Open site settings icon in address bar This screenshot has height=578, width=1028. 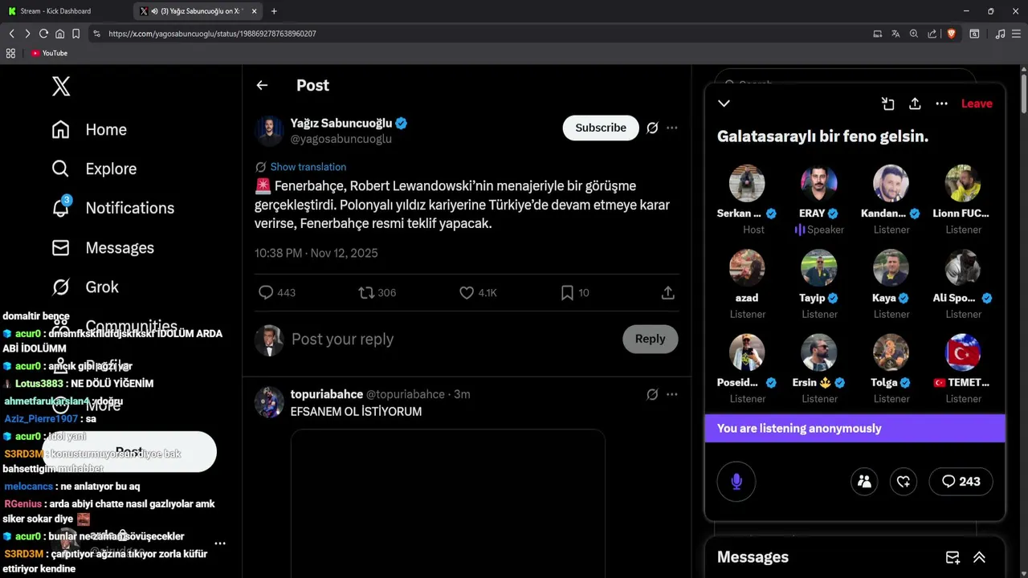point(96,34)
